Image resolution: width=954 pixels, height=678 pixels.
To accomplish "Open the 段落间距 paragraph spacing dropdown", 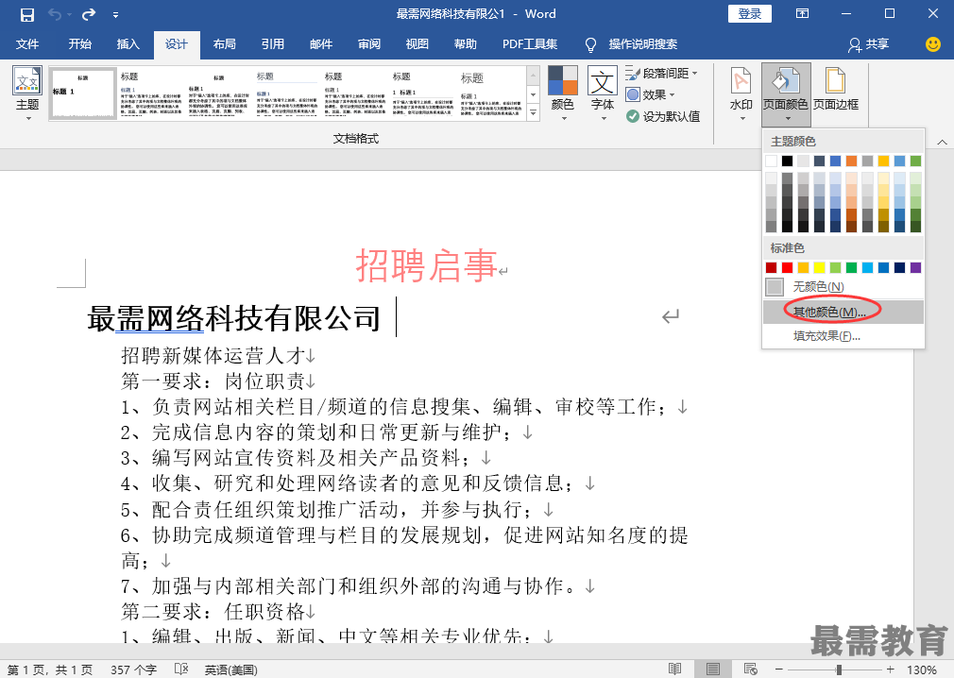I will point(662,74).
